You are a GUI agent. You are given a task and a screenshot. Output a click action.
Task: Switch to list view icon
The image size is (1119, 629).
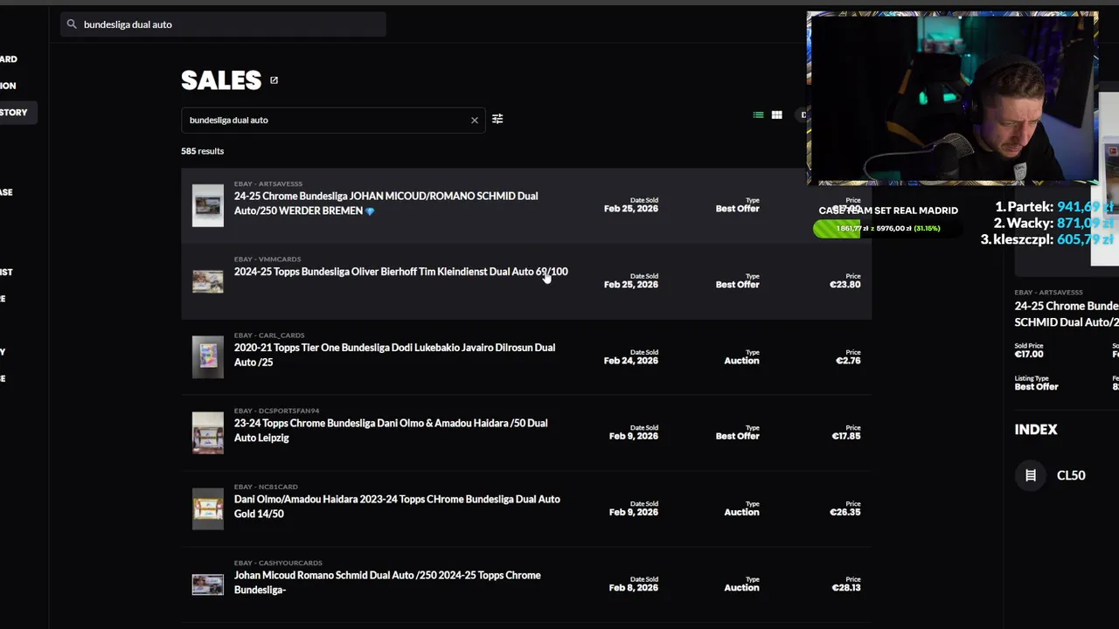(x=758, y=115)
